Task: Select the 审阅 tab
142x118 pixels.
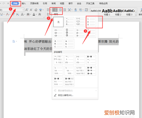Action: coord(53,3)
